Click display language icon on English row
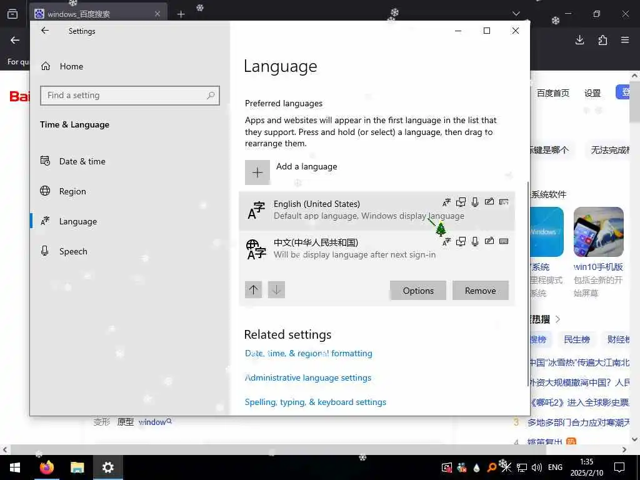The width and height of the screenshot is (640, 480). click(x=446, y=202)
